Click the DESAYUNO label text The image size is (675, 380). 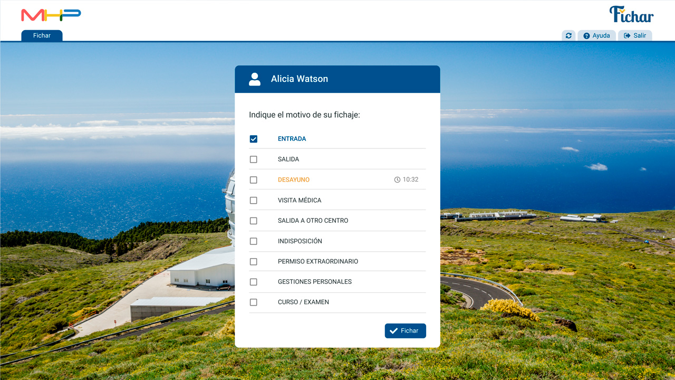pos(294,180)
